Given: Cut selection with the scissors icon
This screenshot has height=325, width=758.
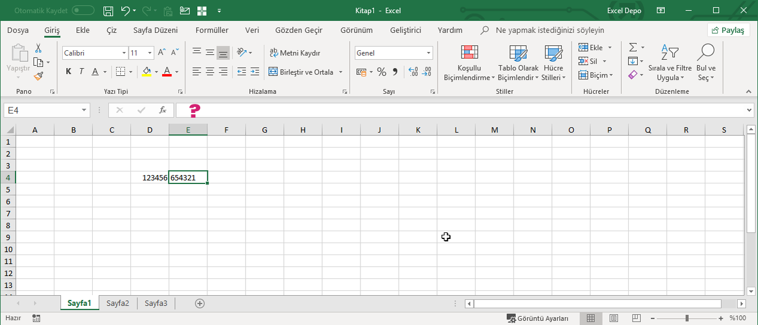Looking at the screenshot, I should (38, 48).
